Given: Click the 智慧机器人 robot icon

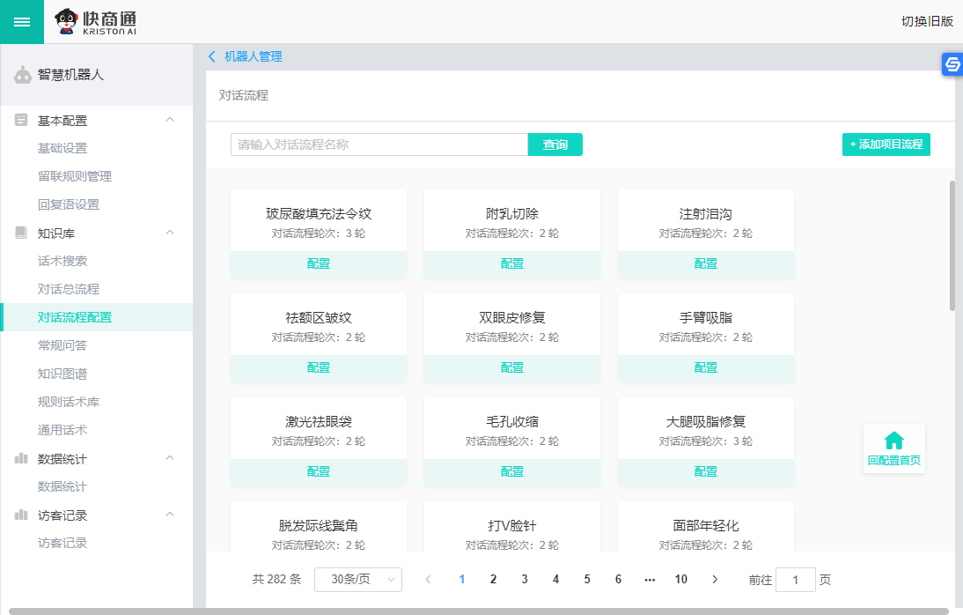Looking at the screenshot, I should click(23, 75).
